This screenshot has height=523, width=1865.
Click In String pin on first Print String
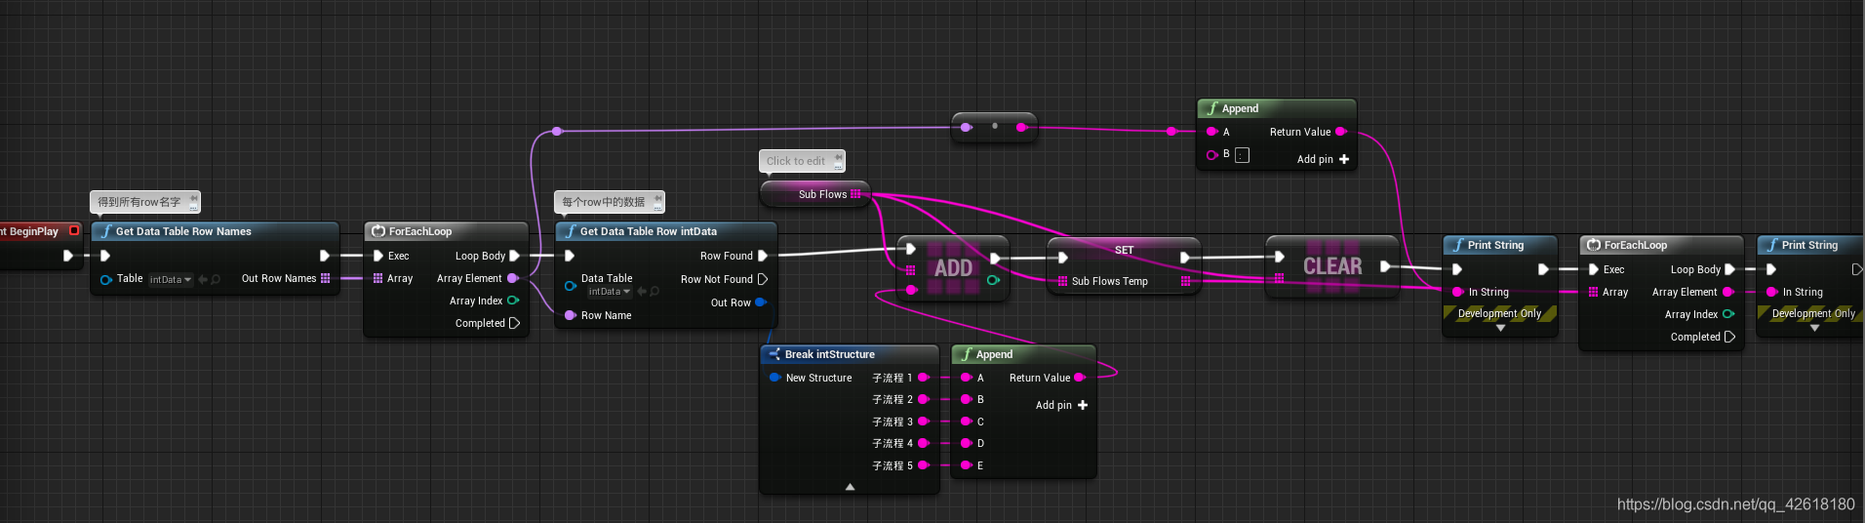click(x=1458, y=292)
